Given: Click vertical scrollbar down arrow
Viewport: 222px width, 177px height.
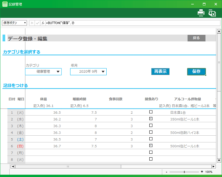Looking at the screenshot, I should pos(219,160).
